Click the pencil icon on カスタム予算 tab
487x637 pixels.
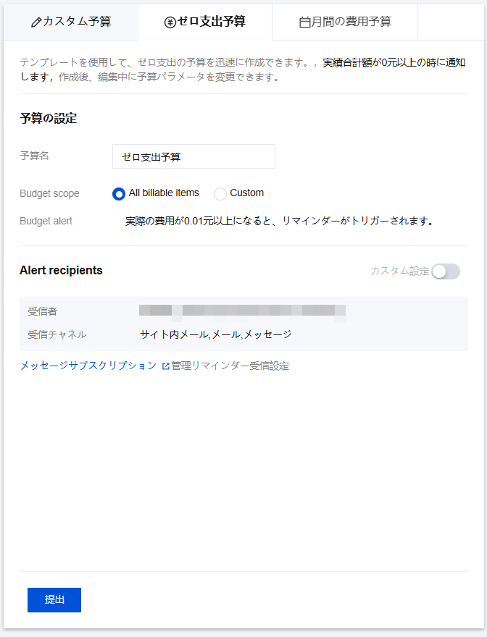[x=36, y=22]
